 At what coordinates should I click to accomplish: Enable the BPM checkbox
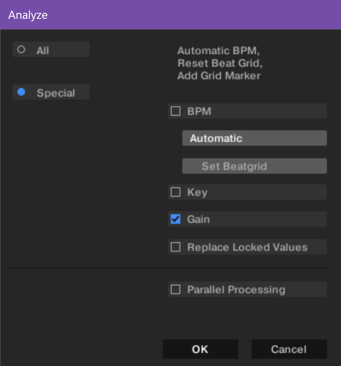click(247, 111)
